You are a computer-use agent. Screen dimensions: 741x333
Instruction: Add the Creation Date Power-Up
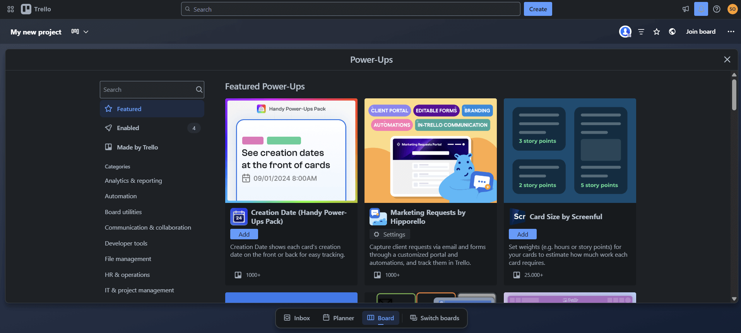[244, 234]
